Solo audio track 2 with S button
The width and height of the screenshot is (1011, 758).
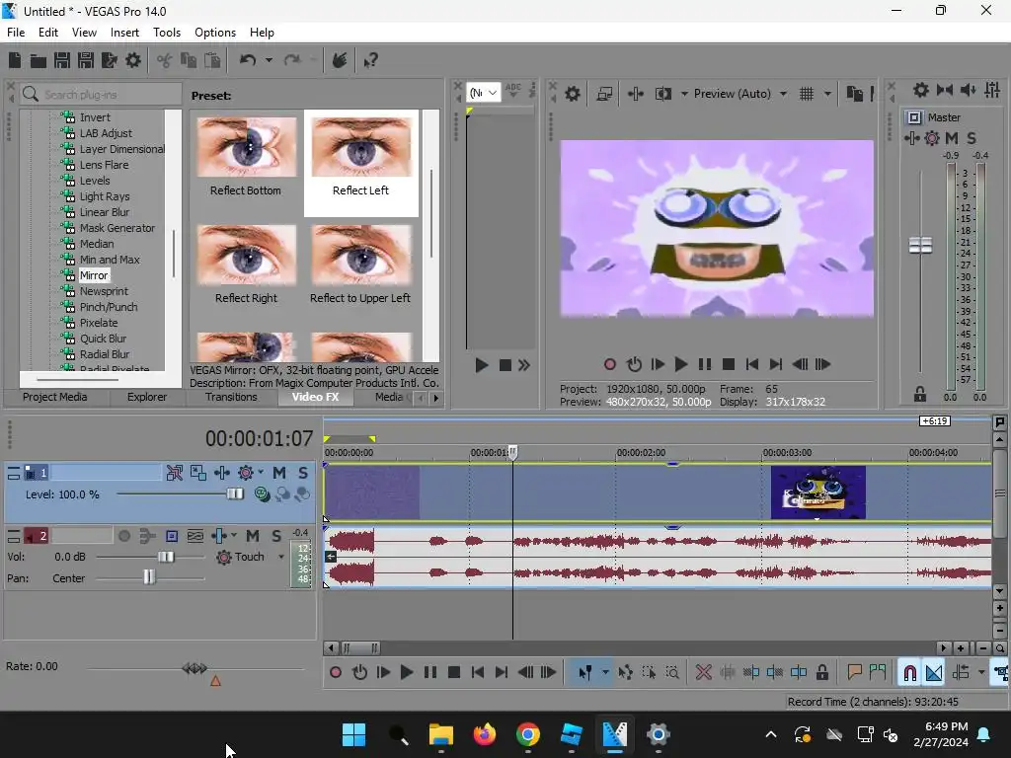[276, 536]
